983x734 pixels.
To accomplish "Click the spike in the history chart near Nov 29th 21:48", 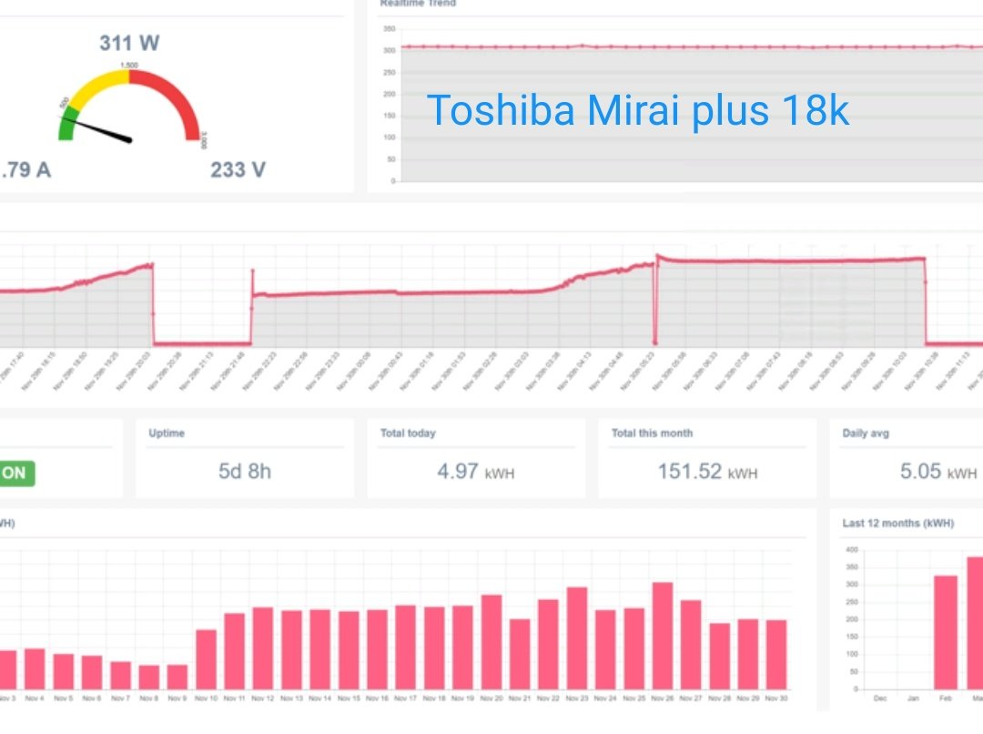I will click(x=253, y=282).
